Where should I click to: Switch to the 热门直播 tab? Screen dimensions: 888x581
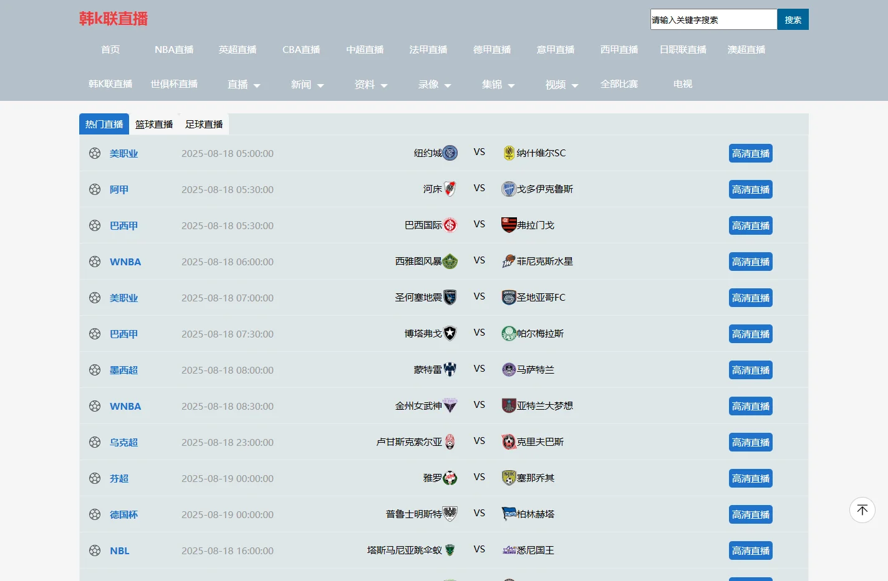(x=104, y=124)
